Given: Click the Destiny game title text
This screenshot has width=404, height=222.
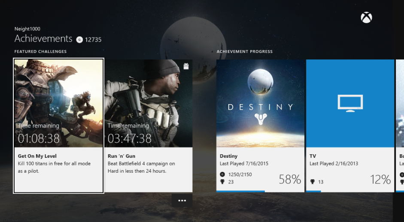Looking at the screenshot, I should pos(228,156).
